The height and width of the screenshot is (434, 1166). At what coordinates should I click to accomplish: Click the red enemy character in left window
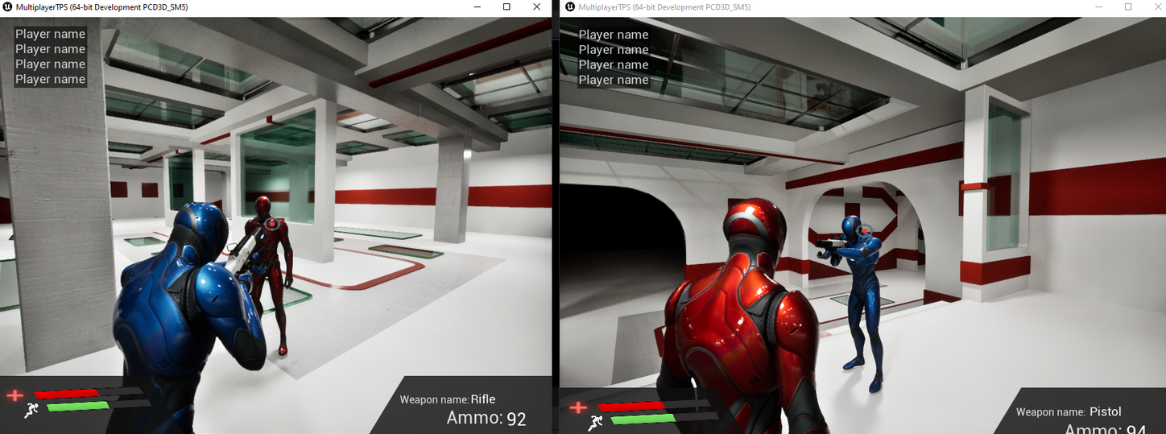coord(271,274)
